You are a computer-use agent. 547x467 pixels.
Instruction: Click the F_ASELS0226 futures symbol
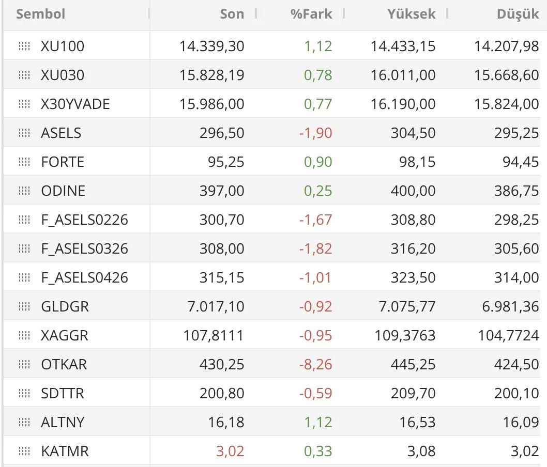pos(84,220)
